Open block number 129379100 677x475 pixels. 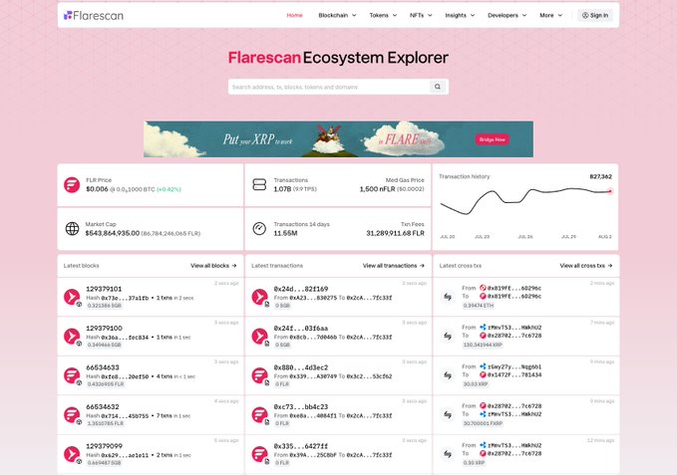point(104,328)
